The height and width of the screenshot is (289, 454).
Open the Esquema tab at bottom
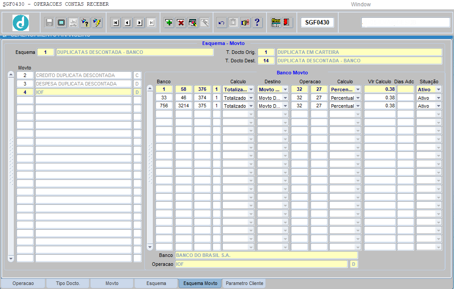tap(156, 283)
